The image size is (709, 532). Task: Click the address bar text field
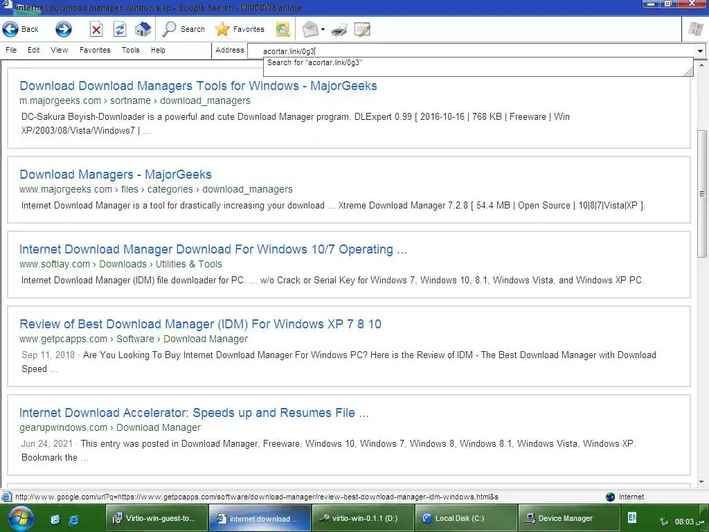pyautogui.click(x=472, y=51)
